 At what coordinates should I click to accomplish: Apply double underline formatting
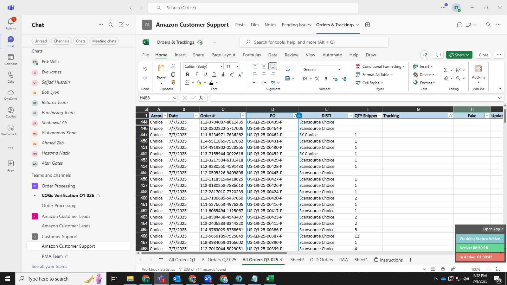[214, 74]
